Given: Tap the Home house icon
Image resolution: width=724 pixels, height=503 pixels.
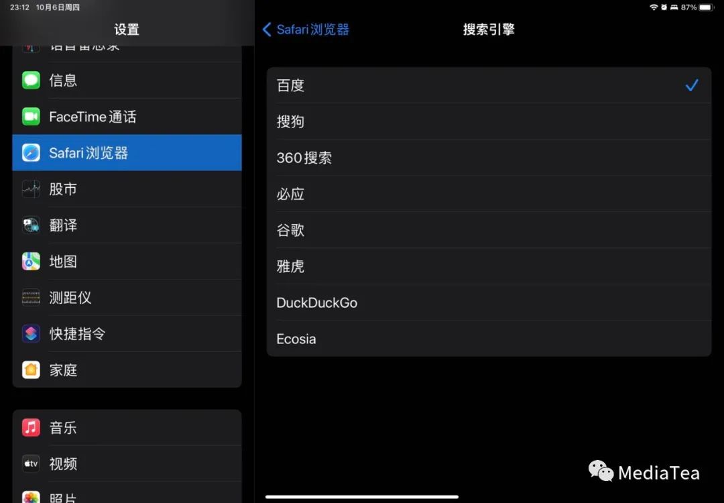Looking at the screenshot, I should (x=31, y=370).
